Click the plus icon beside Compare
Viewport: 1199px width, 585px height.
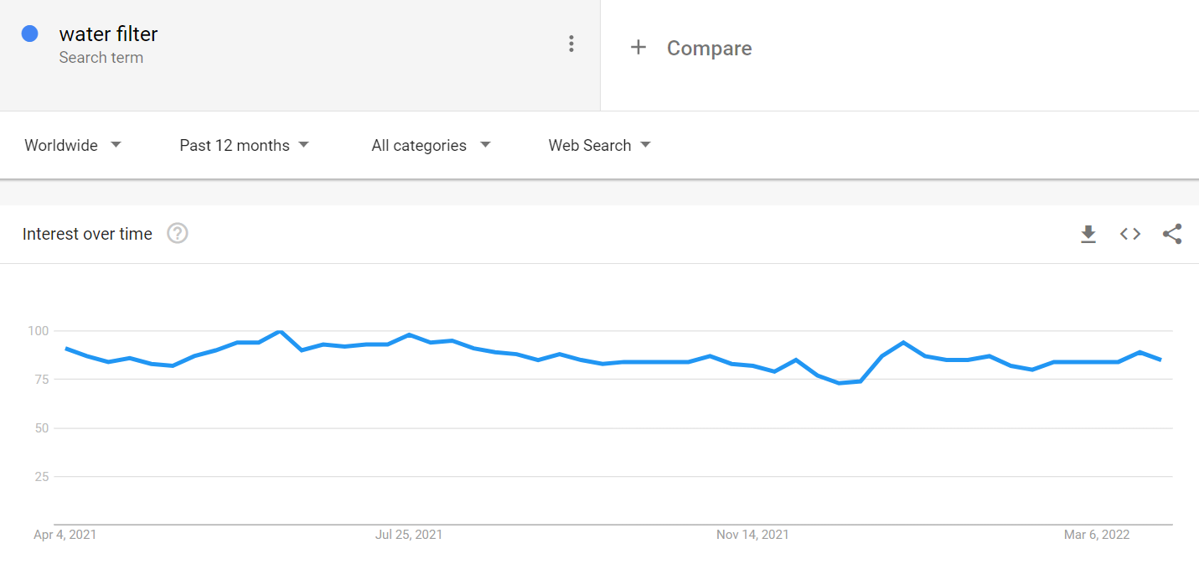(x=638, y=48)
